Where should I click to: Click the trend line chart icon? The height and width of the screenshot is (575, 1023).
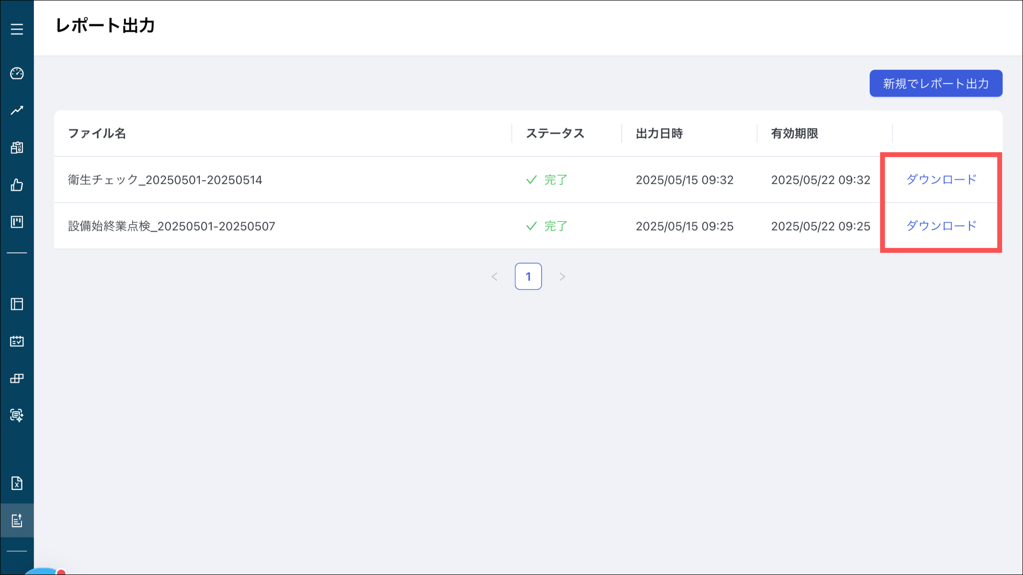click(x=17, y=110)
